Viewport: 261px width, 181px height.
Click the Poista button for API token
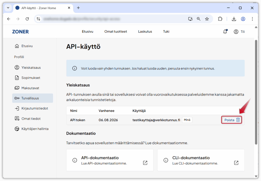point(229,120)
